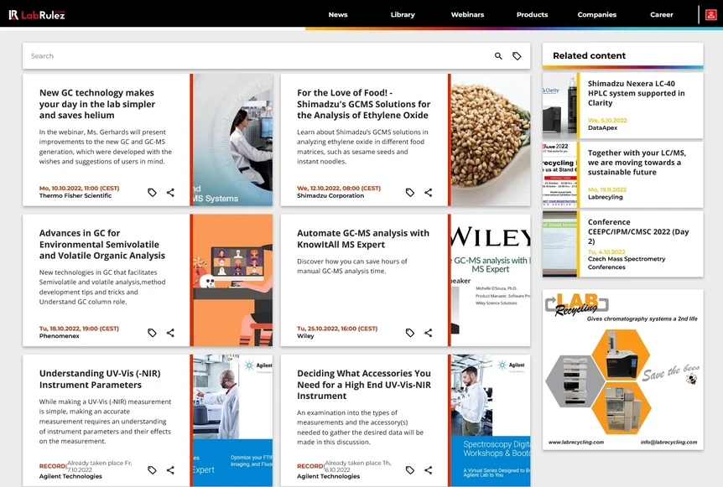Click the sesame seeds thumbnail
The height and width of the screenshot is (487, 723).
point(491,140)
